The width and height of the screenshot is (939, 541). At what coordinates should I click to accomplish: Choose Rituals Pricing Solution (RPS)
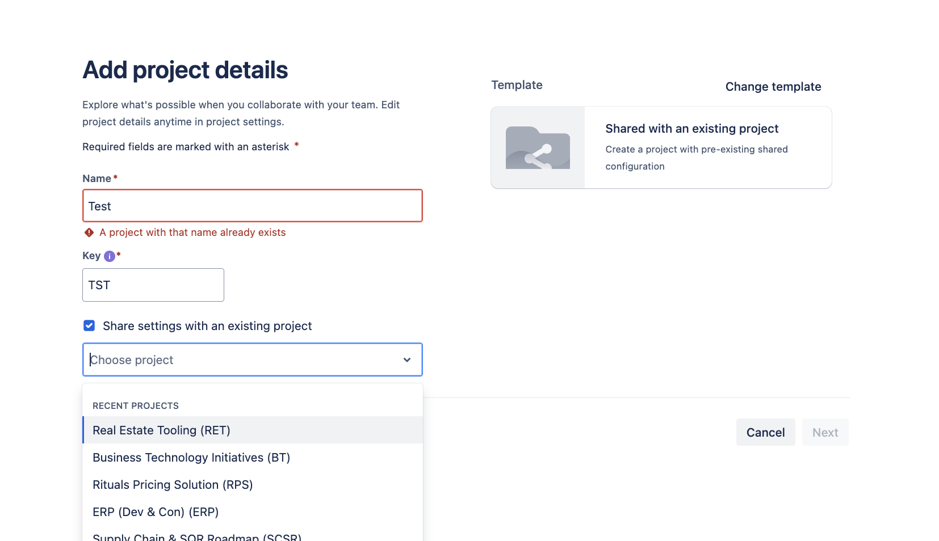(173, 484)
